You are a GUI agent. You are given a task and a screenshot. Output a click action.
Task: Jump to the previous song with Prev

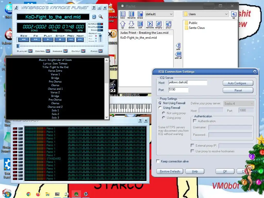pyautogui.click(x=71, y=39)
